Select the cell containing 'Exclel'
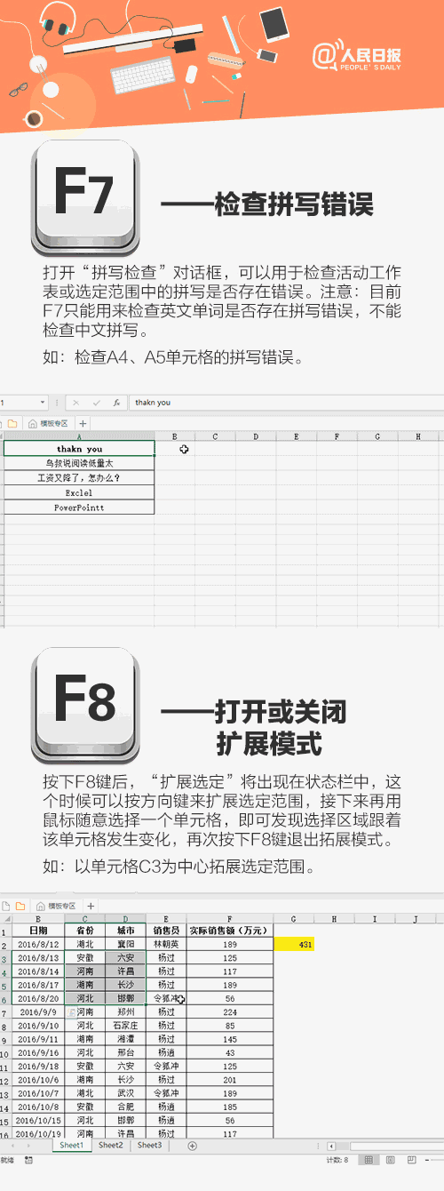Image resolution: width=444 pixels, height=1191 pixels. click(x=79, y=492)
